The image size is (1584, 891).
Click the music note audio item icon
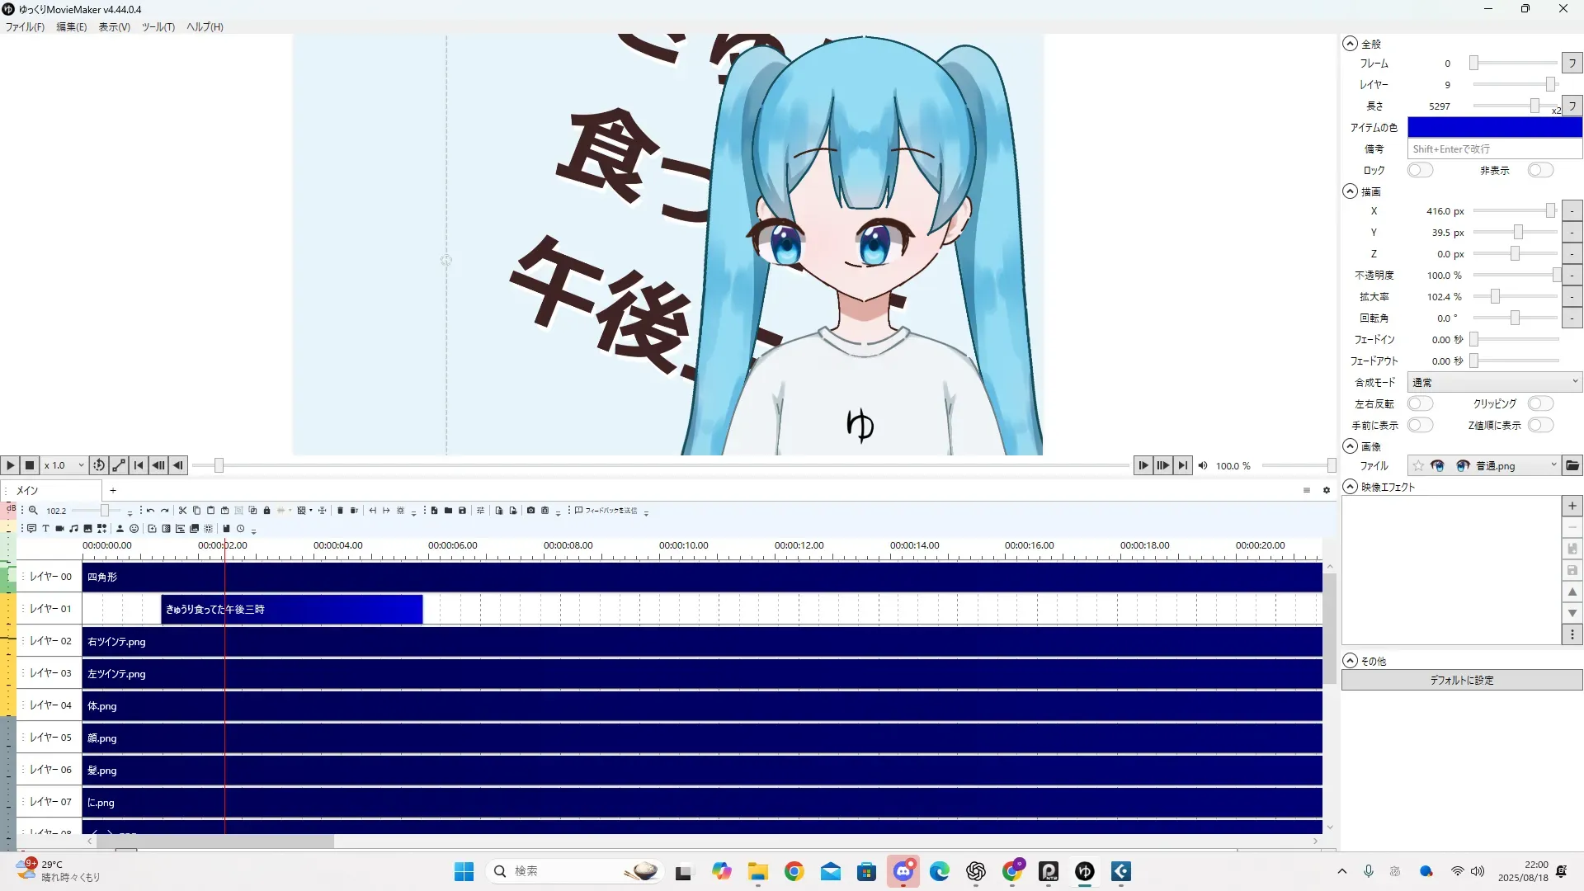coord(73,529)
